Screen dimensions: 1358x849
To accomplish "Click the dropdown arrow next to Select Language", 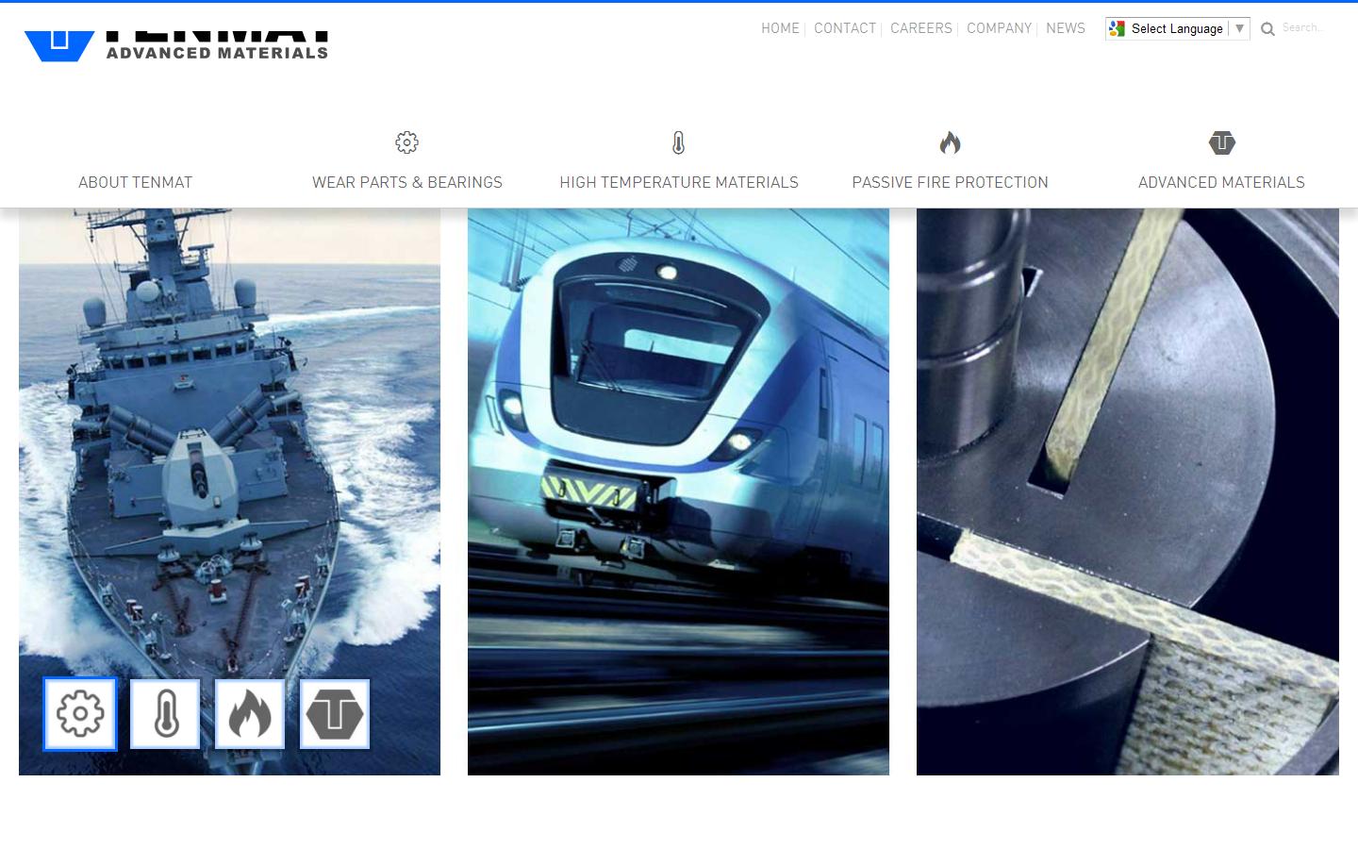I will click(1239, 28).
